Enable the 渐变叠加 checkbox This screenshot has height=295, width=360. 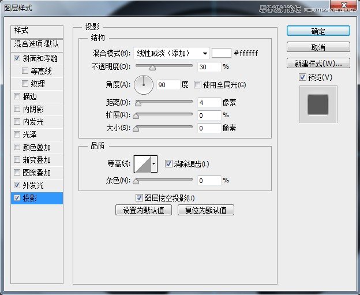(x=17, y=159)
